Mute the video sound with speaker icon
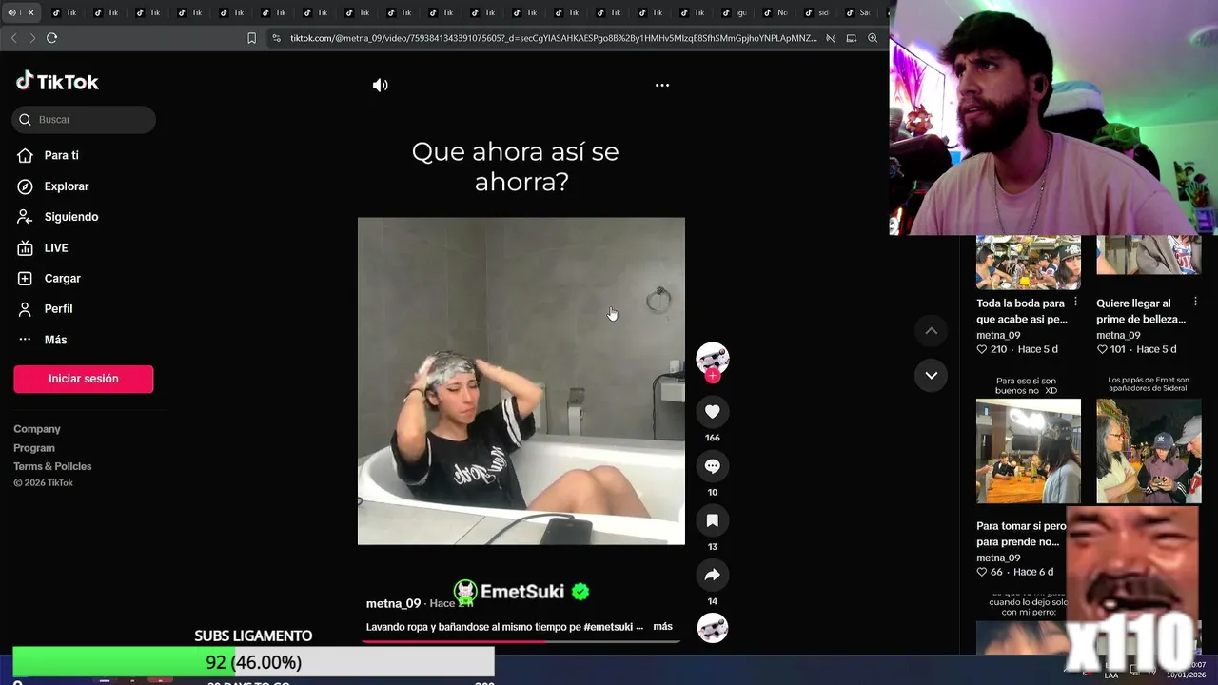Viewport: 1218px width, 685px height. coord(381,85)
